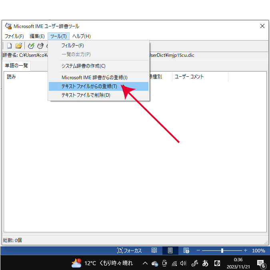
Task: Open the speaker volume tray icon
Action: [x=183, y=263]
